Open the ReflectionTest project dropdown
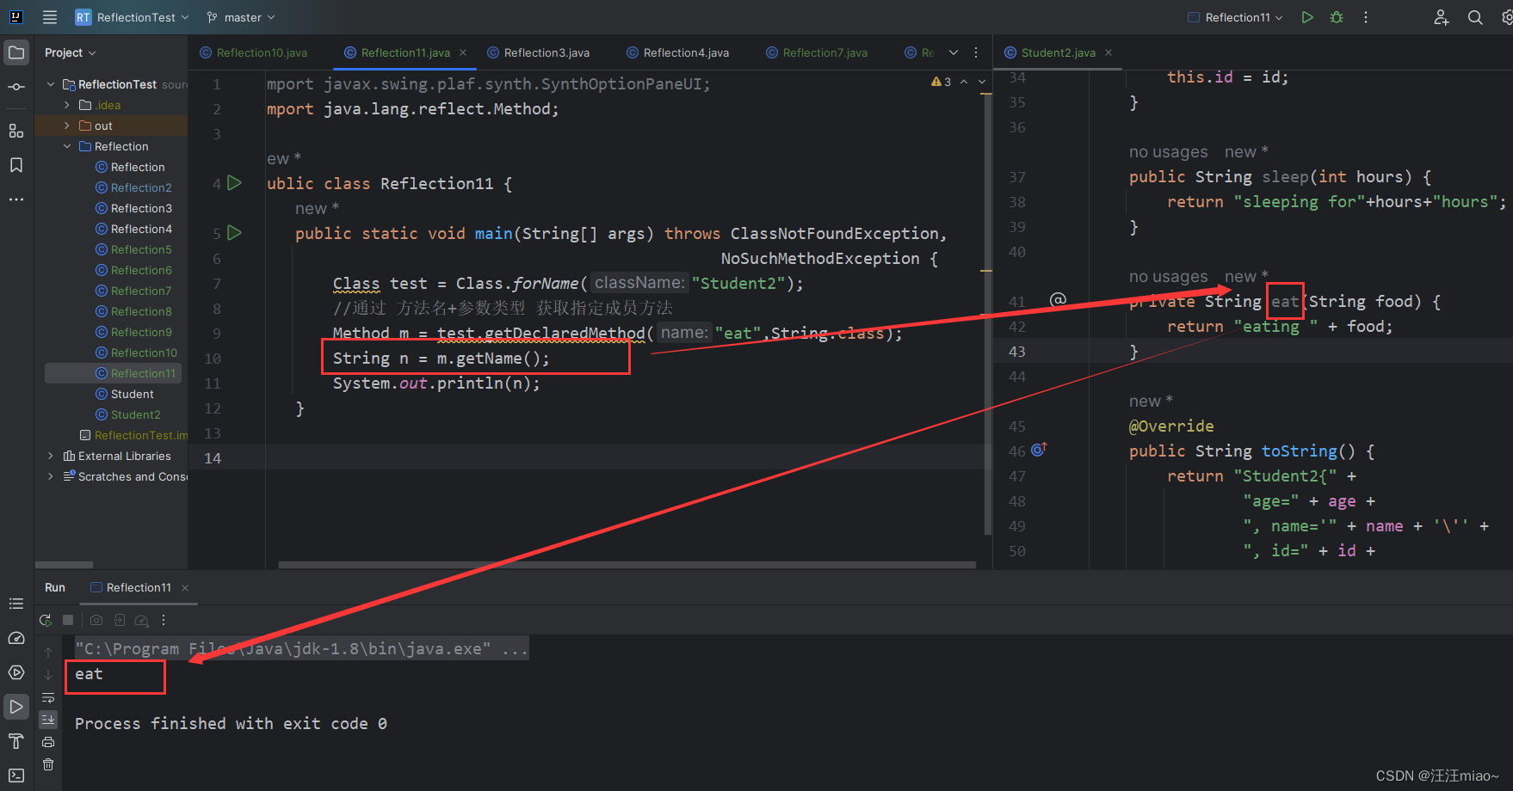The image size is (1513, 791). pos(132,17)
